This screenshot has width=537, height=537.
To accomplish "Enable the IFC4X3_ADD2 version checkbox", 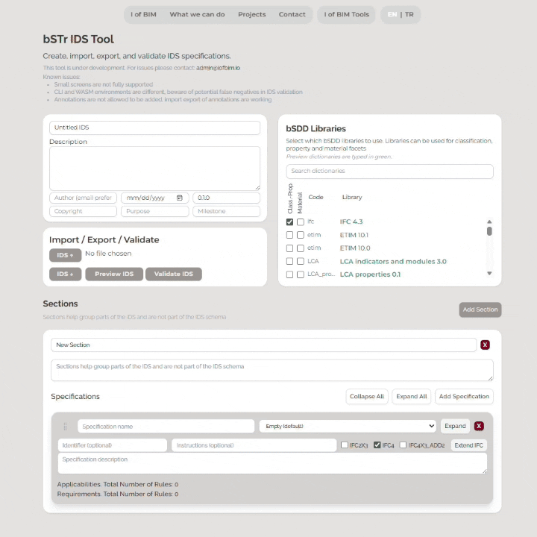I will [x=403, y=445].
